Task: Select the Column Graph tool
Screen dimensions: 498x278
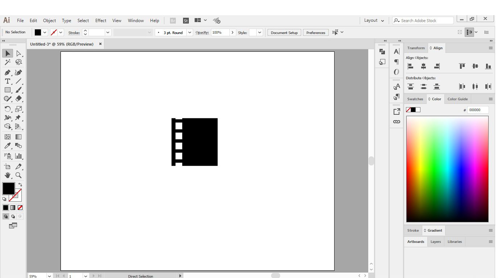Action: pos(18,156)
